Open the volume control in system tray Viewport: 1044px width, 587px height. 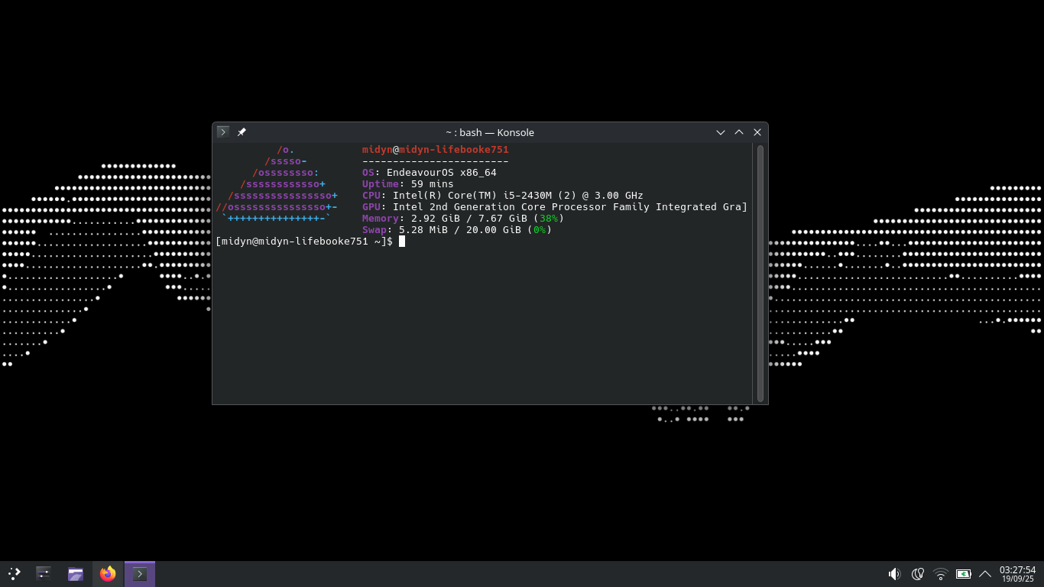point(894,573)
